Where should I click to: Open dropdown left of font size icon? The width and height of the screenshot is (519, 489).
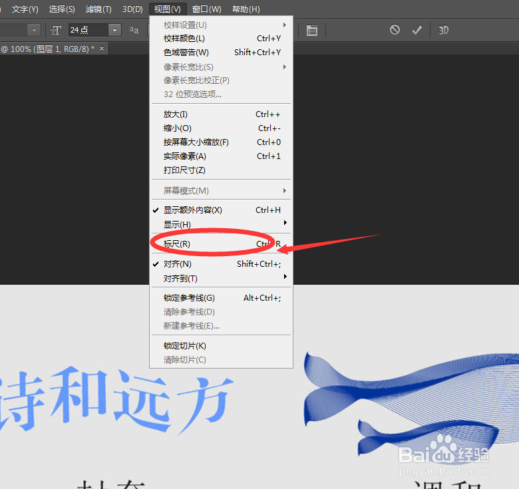[34, 30]
